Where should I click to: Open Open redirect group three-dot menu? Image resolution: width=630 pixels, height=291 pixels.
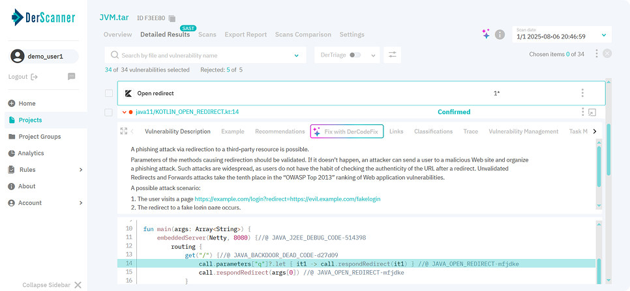582,93
